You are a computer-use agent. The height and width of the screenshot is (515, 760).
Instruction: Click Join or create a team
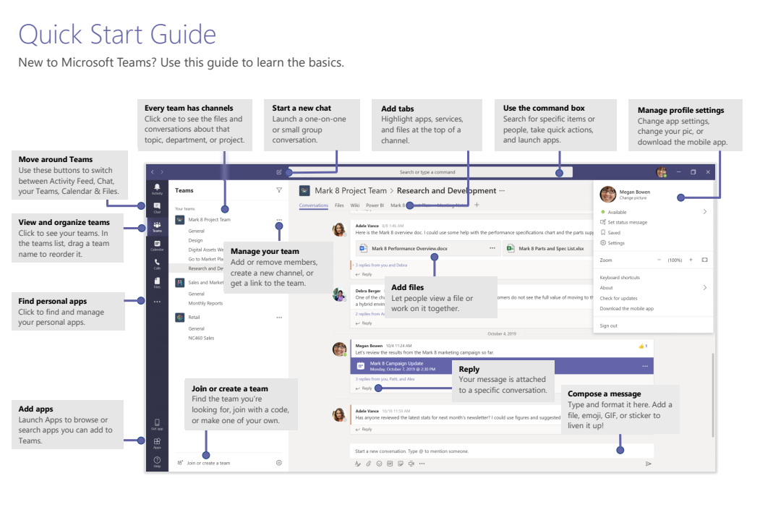[204, 463]
